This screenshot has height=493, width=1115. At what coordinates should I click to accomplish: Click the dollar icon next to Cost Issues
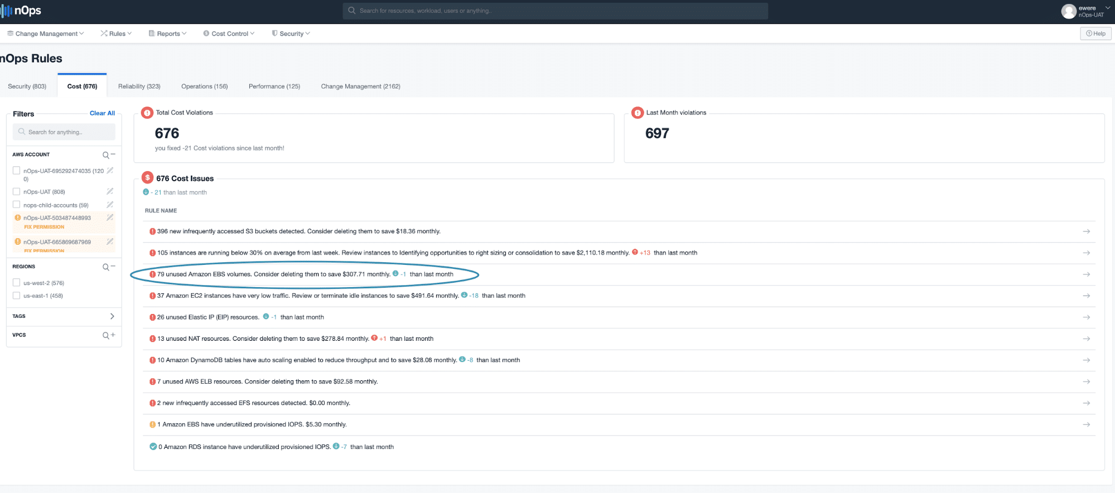(x=147, y=177)
